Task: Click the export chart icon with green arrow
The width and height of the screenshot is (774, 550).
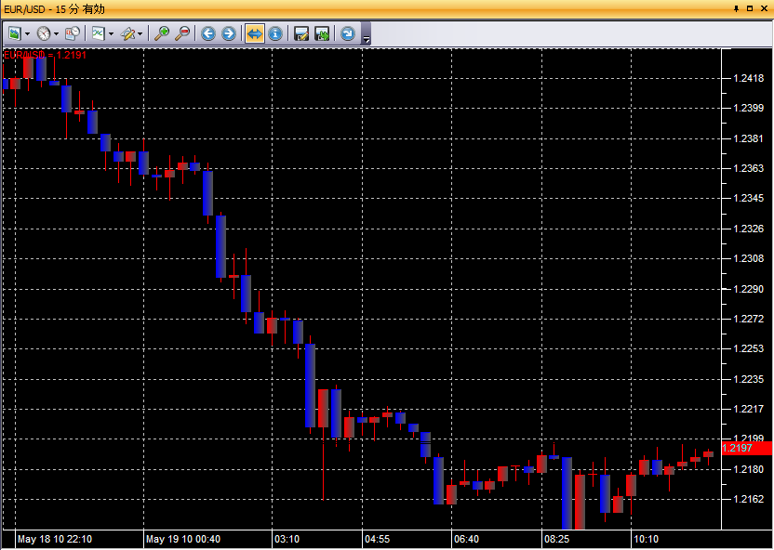Action: coord(323,33)
